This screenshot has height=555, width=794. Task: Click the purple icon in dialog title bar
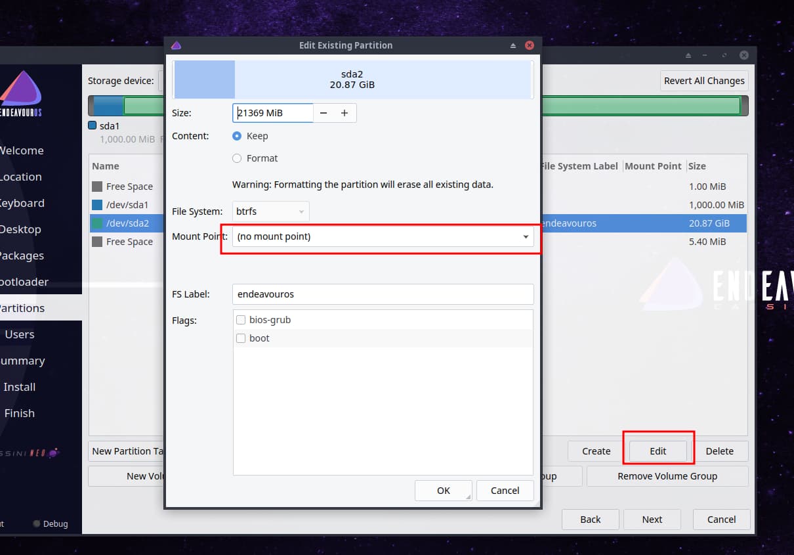click(176, 45)
